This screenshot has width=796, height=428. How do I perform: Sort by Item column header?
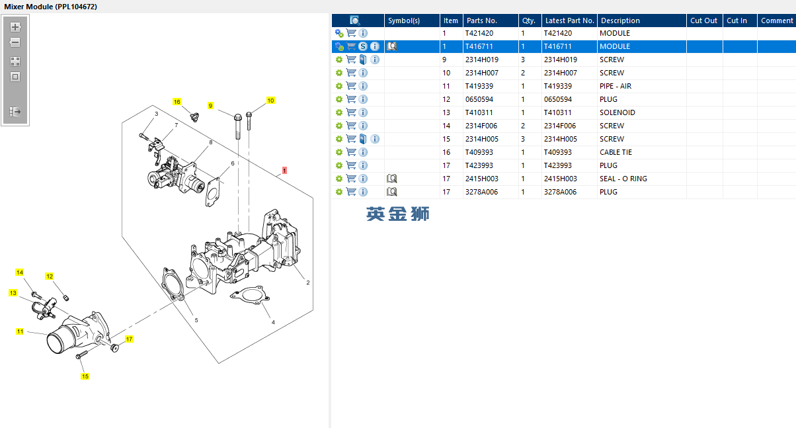tap(451, 21)
